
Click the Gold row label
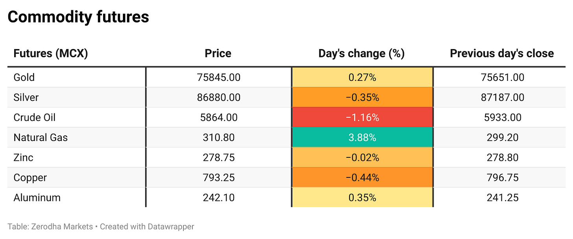pyautogui.click(x=24, y=77)
